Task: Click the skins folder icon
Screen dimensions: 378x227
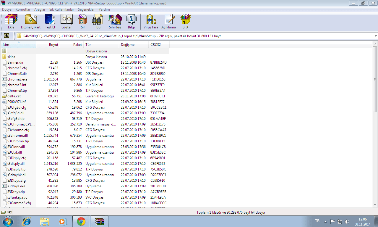Action: [x=4, y=57]
